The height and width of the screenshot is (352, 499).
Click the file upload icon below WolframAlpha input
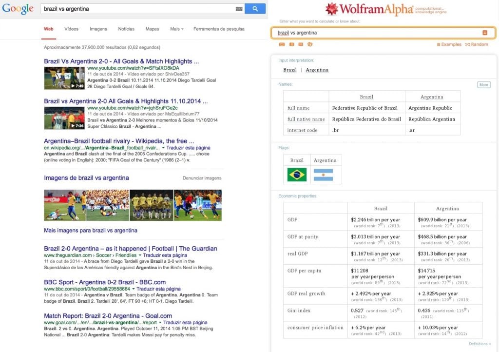pos(310,44)
